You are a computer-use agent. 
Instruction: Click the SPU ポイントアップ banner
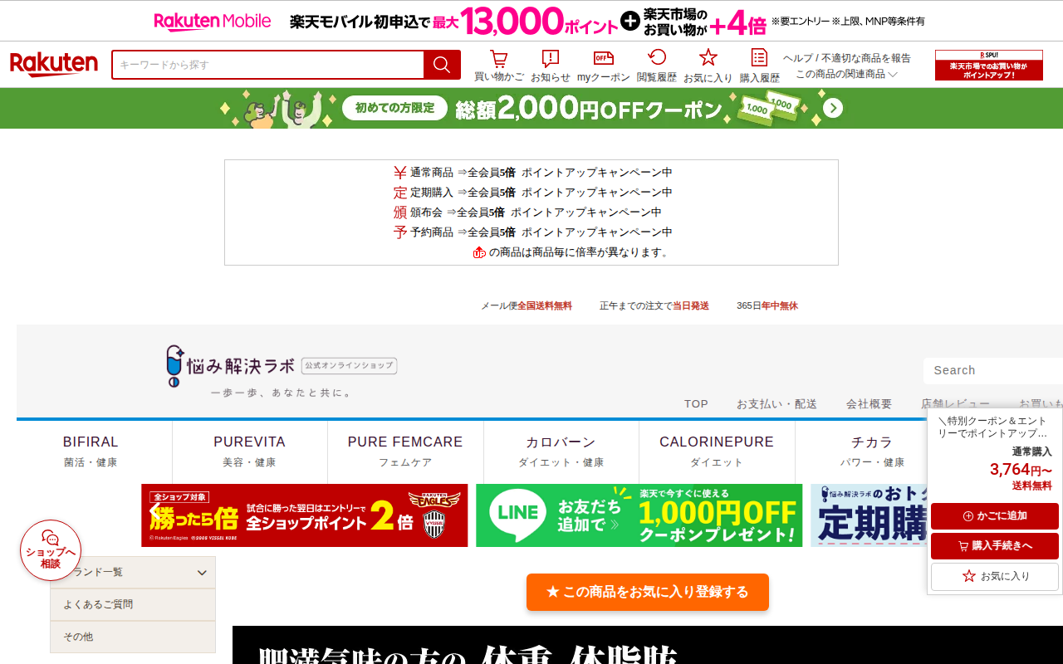click(x=989, y=66)
